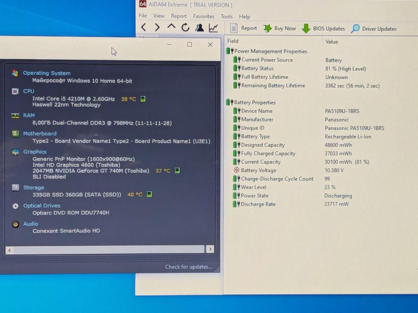Click the GPU 37 °C temperature indicator icon
The image size is (418, 313).
click(177, 170)
